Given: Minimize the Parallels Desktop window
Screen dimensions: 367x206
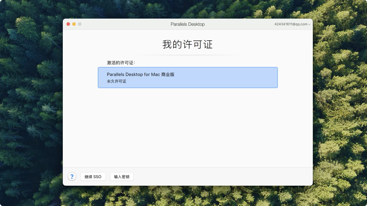Looking at the screenshot, I should [74, 24].
